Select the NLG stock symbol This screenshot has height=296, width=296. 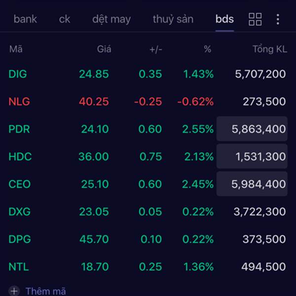tap(19, 102)
